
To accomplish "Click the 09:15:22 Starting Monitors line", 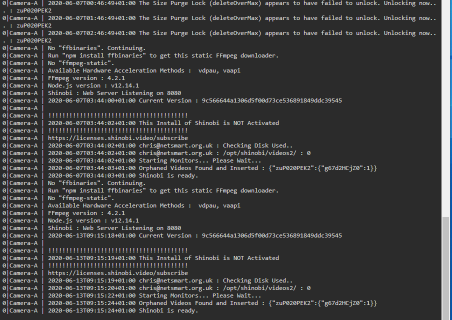I will (x=154, y=295).
